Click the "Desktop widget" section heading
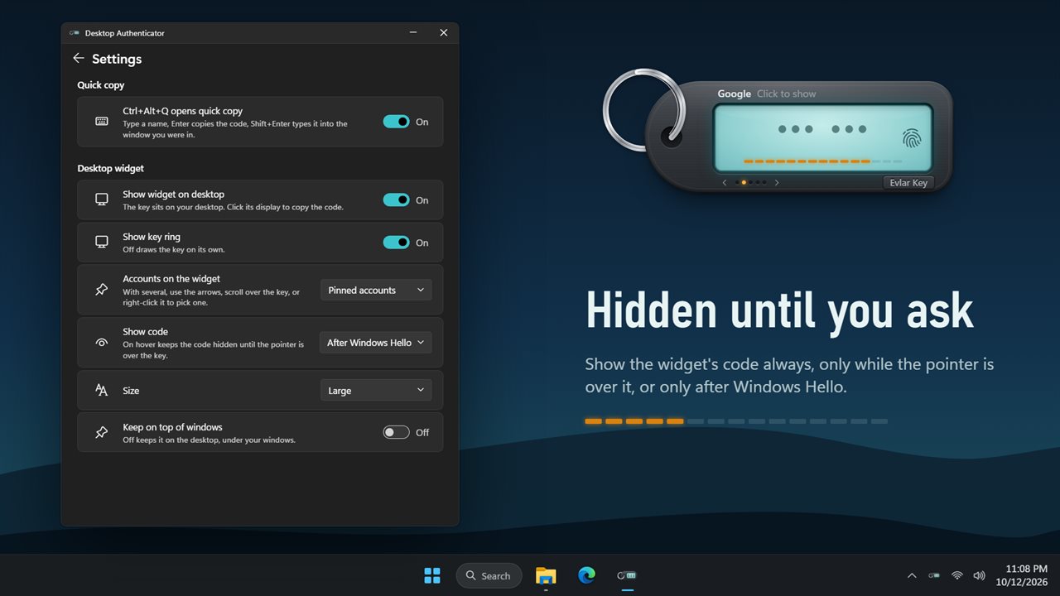1060x596 pixels. [x=111, y=168]
